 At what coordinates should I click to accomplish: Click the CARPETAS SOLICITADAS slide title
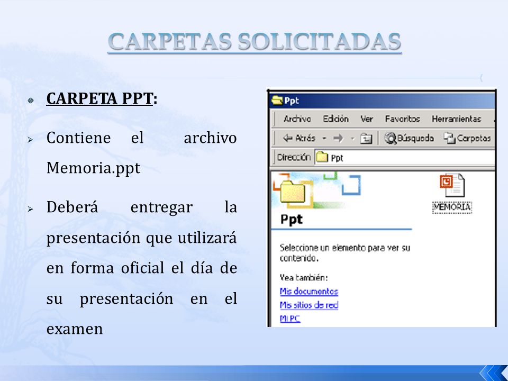tap(255, 42)
